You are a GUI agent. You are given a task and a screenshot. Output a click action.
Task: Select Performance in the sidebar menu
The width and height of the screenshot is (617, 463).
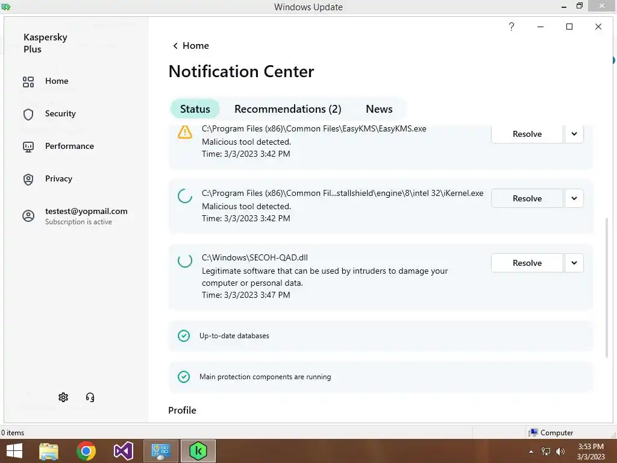69,146
